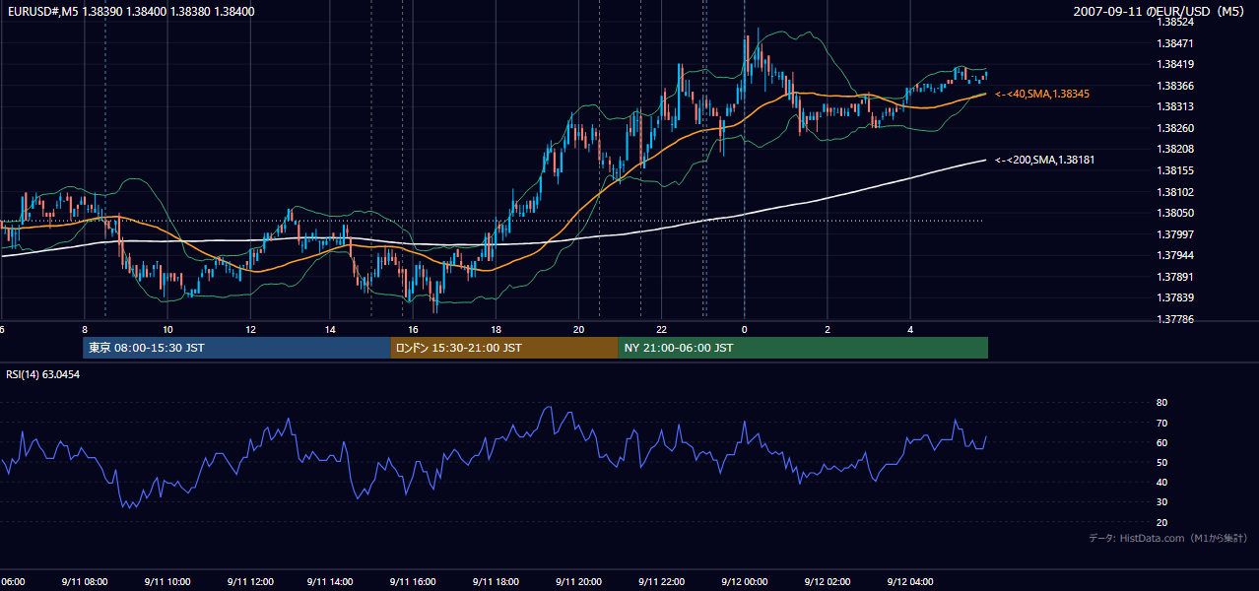Click the hour tick 14 under price chart
The image size is (1259, 591).
pyautogui.click(x=331, y=329)
